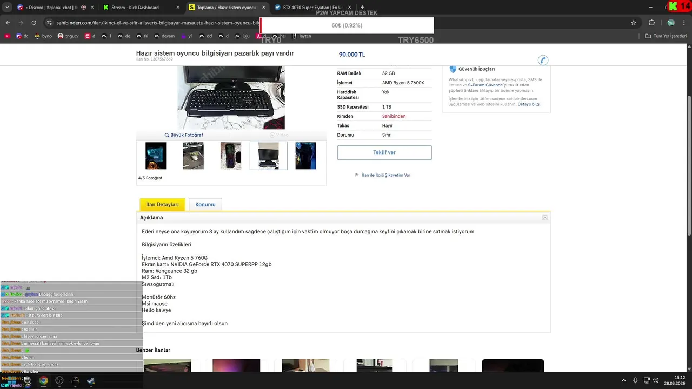
Task: Click the AMD Ryzen 5 7600X value
Action: tap(403, 83)
